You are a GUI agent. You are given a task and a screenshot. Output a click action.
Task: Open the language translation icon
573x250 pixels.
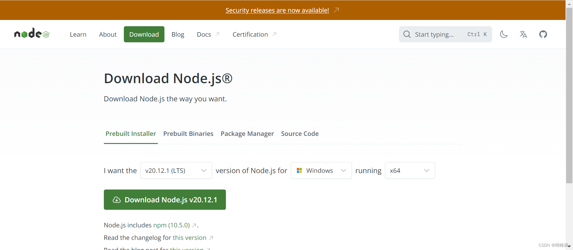coord(523,34)
